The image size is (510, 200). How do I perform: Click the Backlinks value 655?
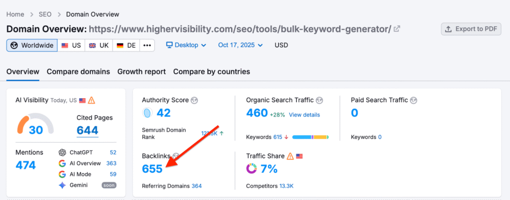coord(152,169)
